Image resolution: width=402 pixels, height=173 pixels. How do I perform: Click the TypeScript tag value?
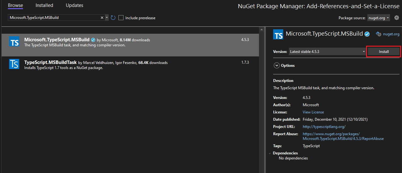pyautogui.click(x=311, y=146)
